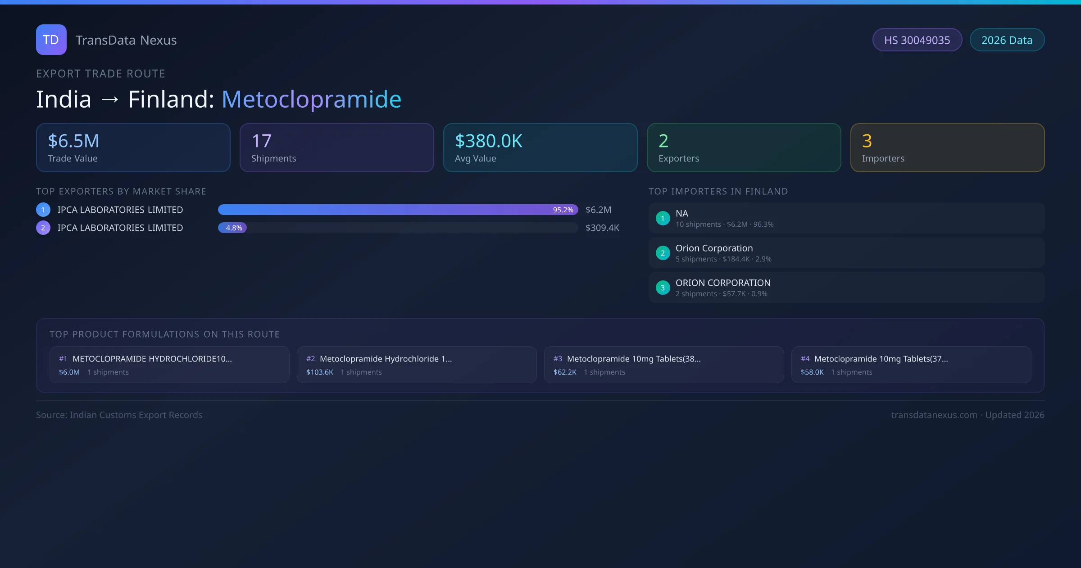Click the 2026 Data pill
1081x568 pixels.
pyautogui.click(x=1007, y=40)
